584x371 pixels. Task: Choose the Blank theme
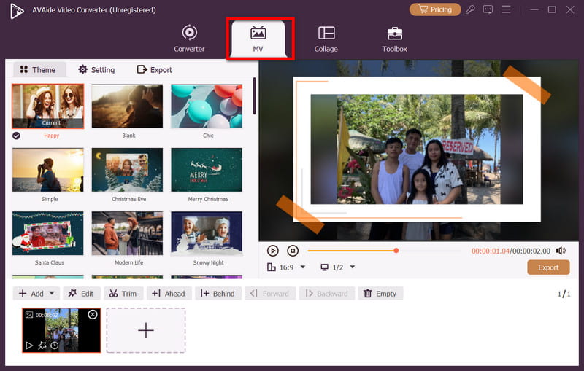point(128,106)
